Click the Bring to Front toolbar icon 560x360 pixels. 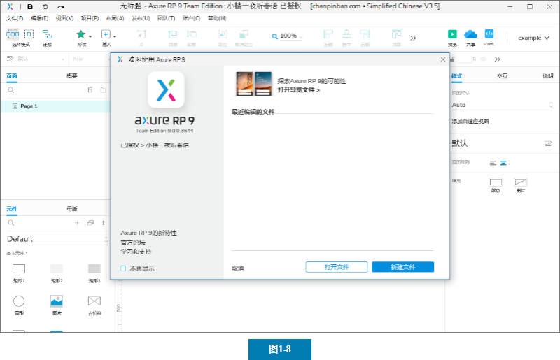pos(173,34)
